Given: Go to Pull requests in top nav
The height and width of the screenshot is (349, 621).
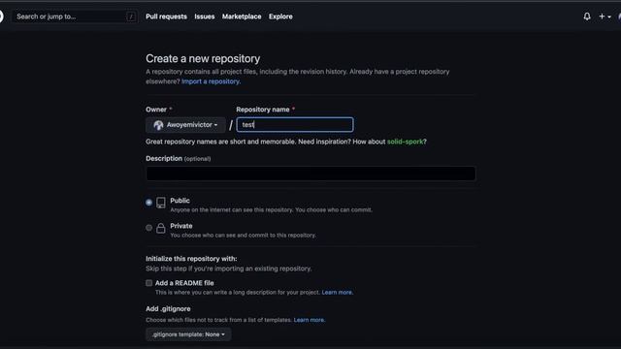Looking at the screenshot, I should (166, 16).
